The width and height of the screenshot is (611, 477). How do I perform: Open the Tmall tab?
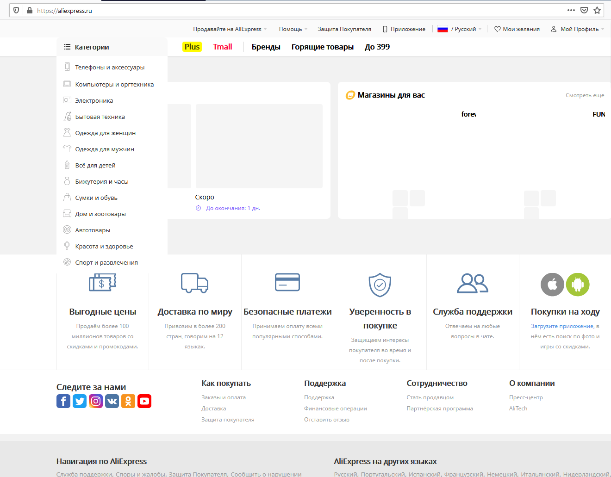coord(223,47)
